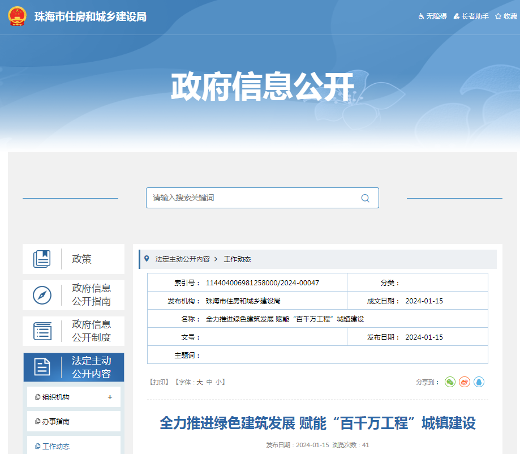This screenshot has width=520, height=454.
Task: Click the 浏览次数：41 text
Action: tap(351, 445)
